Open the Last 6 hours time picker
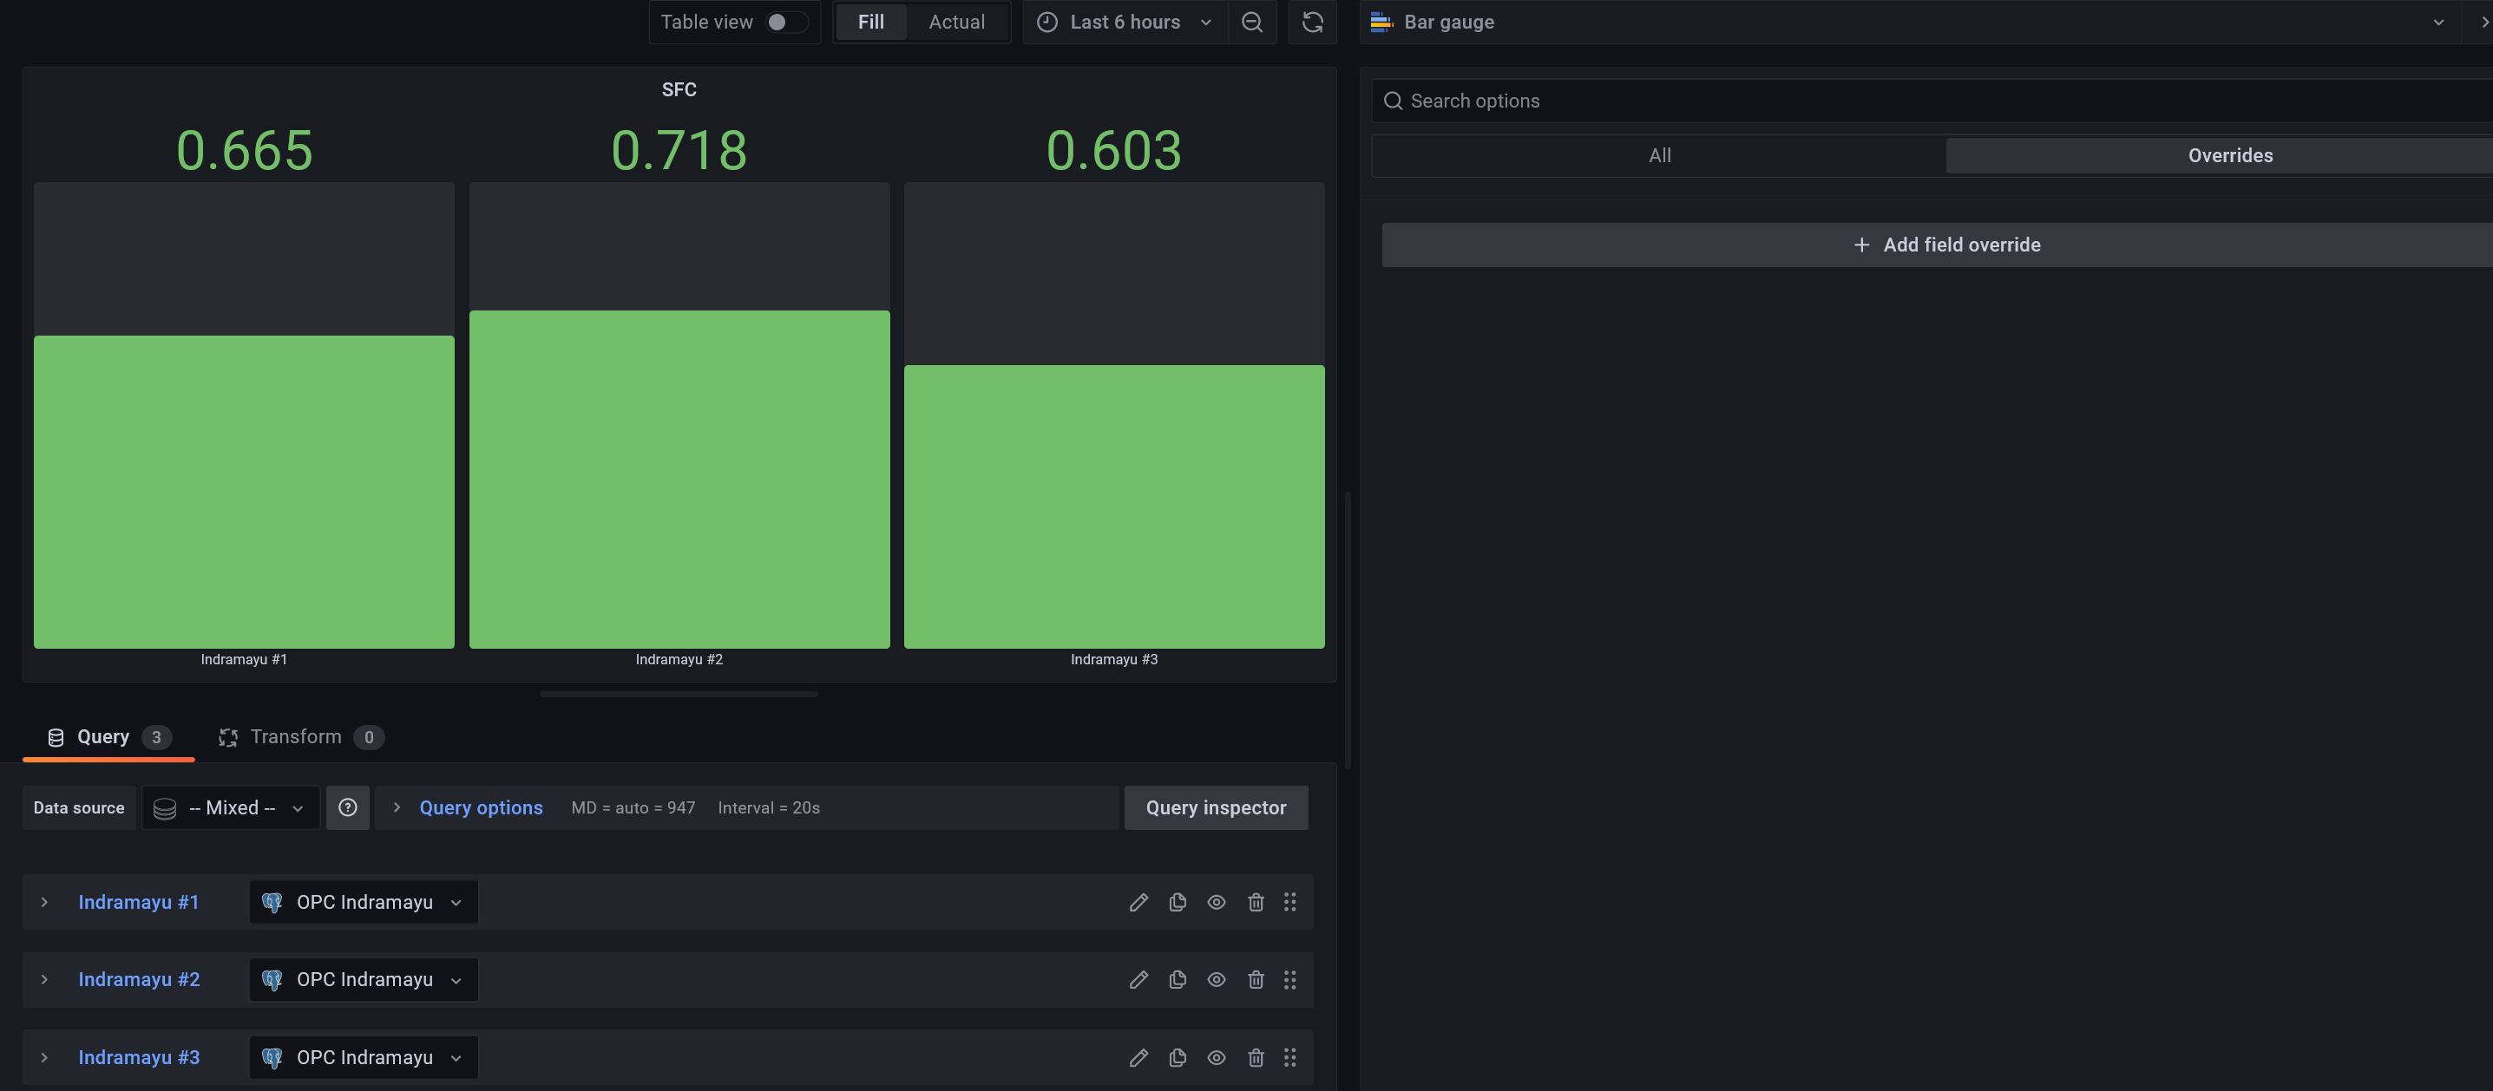 pyautogui.click(x=1124, y=23)
